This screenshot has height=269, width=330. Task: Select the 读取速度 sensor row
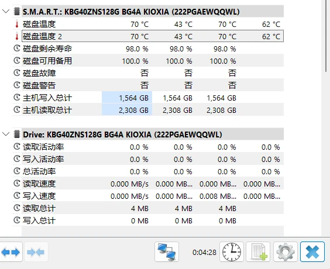coord(148,184)
